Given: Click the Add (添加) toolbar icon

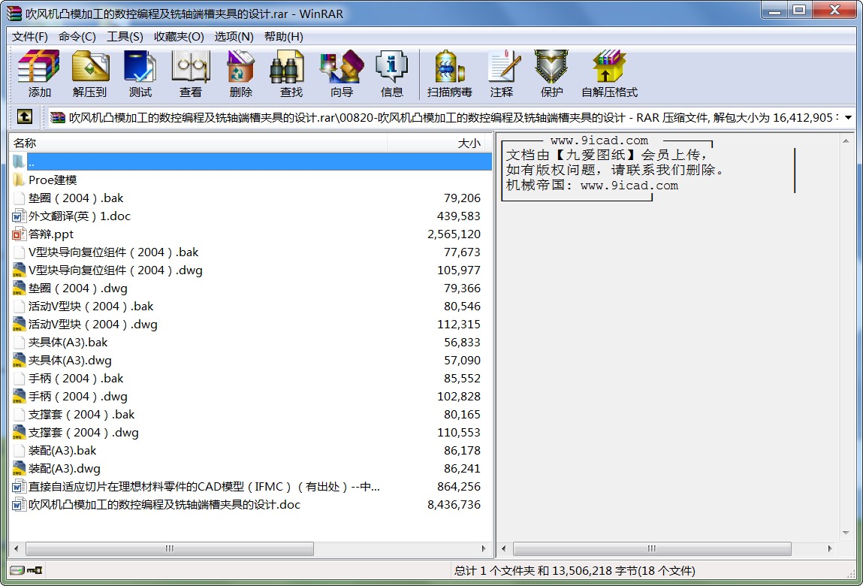Looking at the screenshot, I should (39, 74).
